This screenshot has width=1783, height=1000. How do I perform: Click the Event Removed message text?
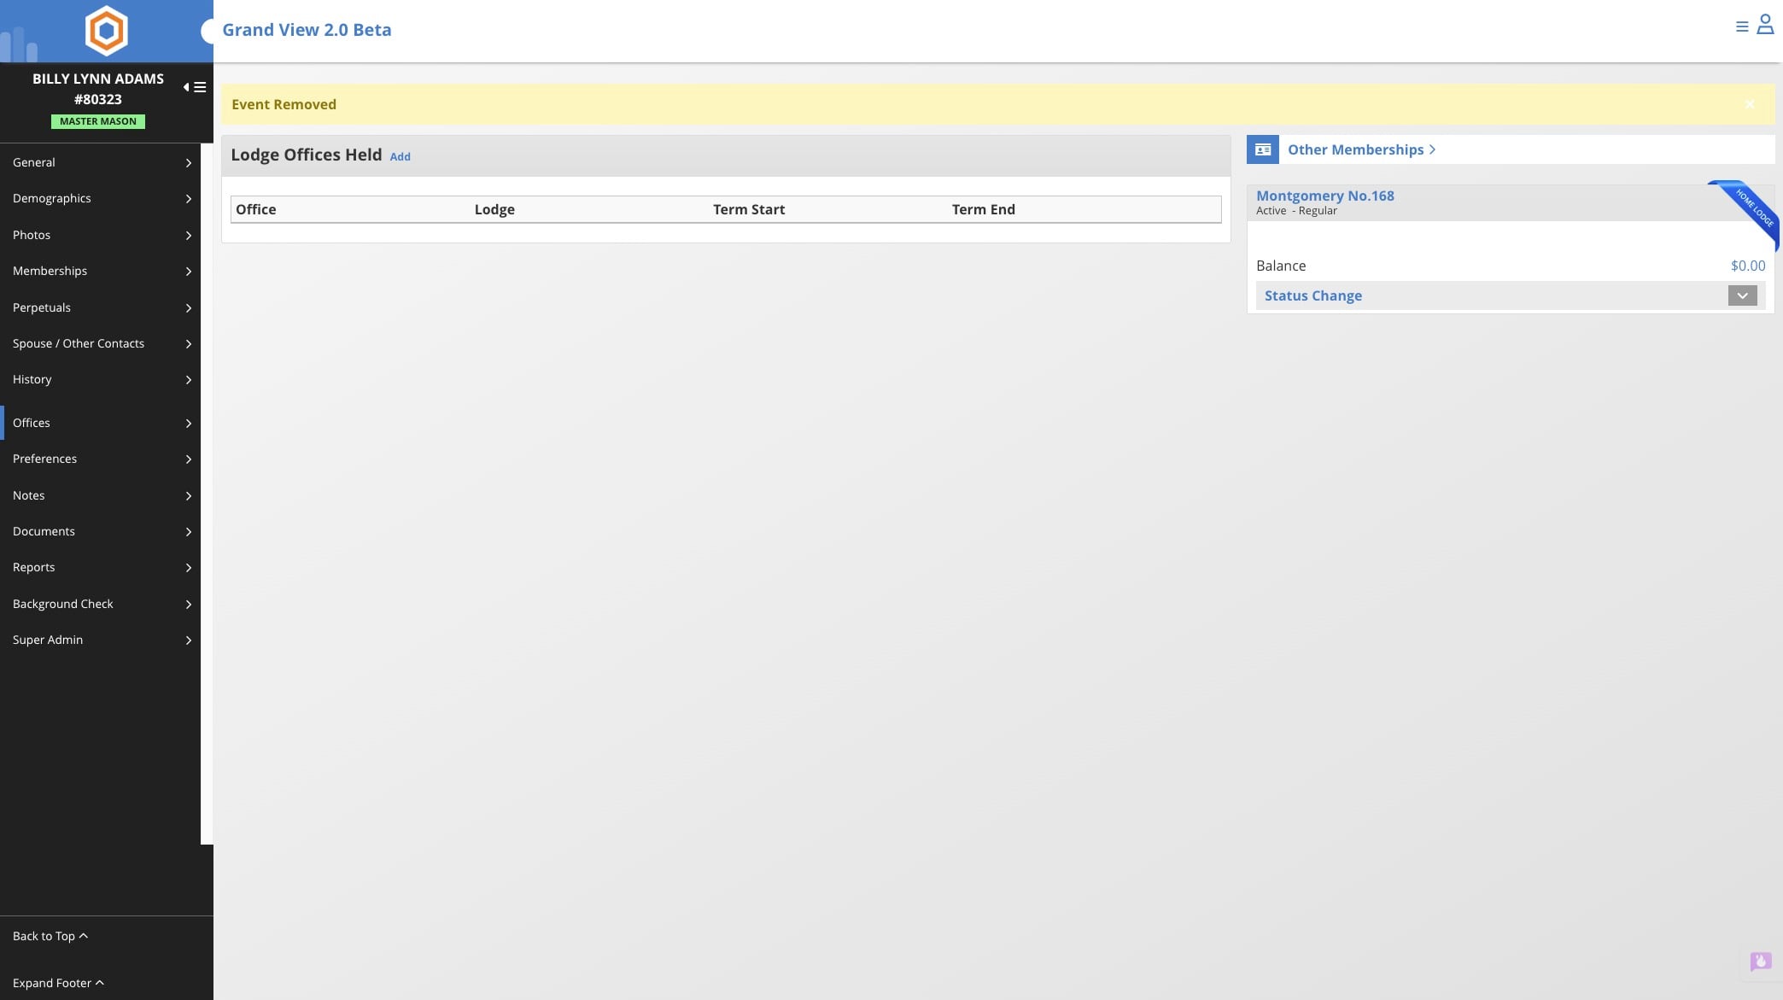click(x=284, y=104)
